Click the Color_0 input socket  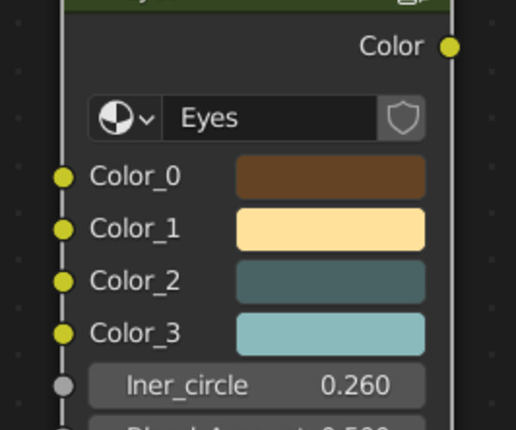pos(64,177)
